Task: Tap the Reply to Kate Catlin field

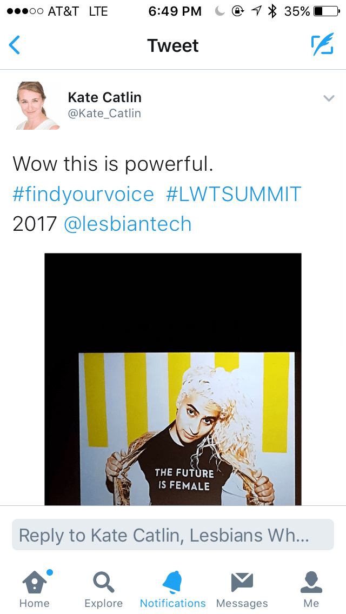Action: (x=173, y=535)
